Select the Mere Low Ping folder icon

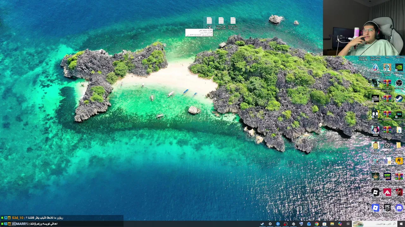coord(399,131)
